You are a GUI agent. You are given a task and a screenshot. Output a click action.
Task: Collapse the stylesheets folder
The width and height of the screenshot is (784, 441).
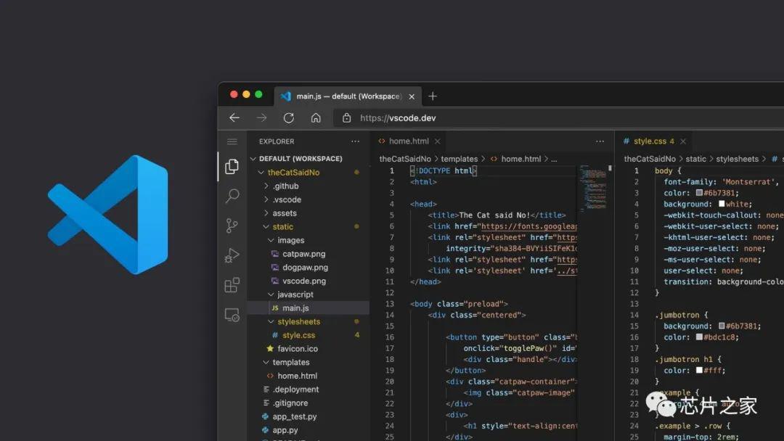[x=271, y=321]
